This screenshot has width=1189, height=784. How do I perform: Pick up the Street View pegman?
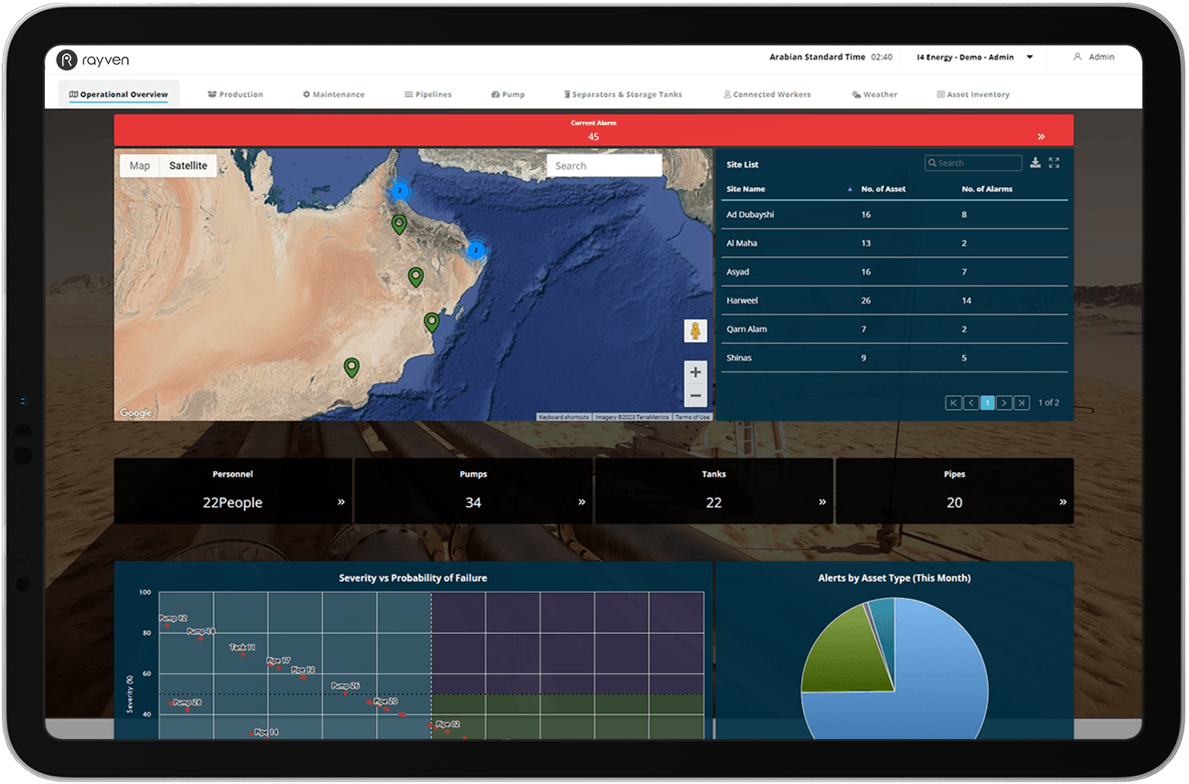pyautogui.click(x=695, y=331)
